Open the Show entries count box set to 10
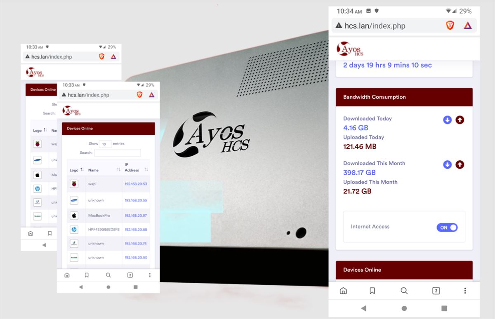495x319 pixels. click(x=105, y=144)
